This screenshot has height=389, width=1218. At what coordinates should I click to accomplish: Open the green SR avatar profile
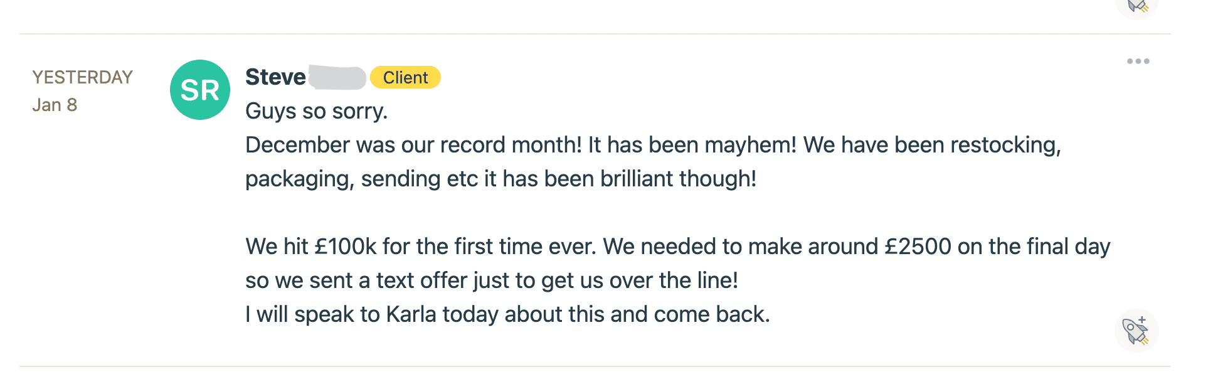click(x=200, y=90)
